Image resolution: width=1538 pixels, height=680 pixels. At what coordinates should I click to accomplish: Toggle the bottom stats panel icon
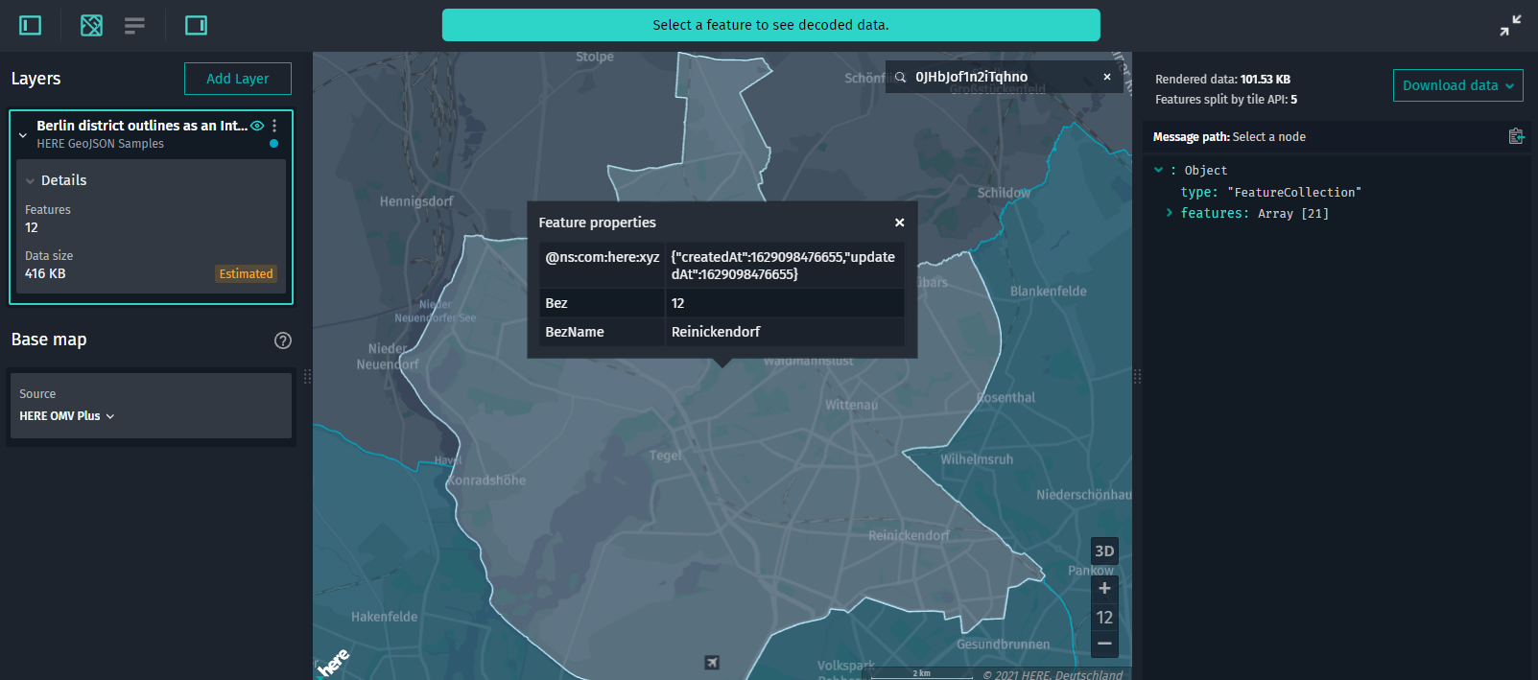coord(134,25)
